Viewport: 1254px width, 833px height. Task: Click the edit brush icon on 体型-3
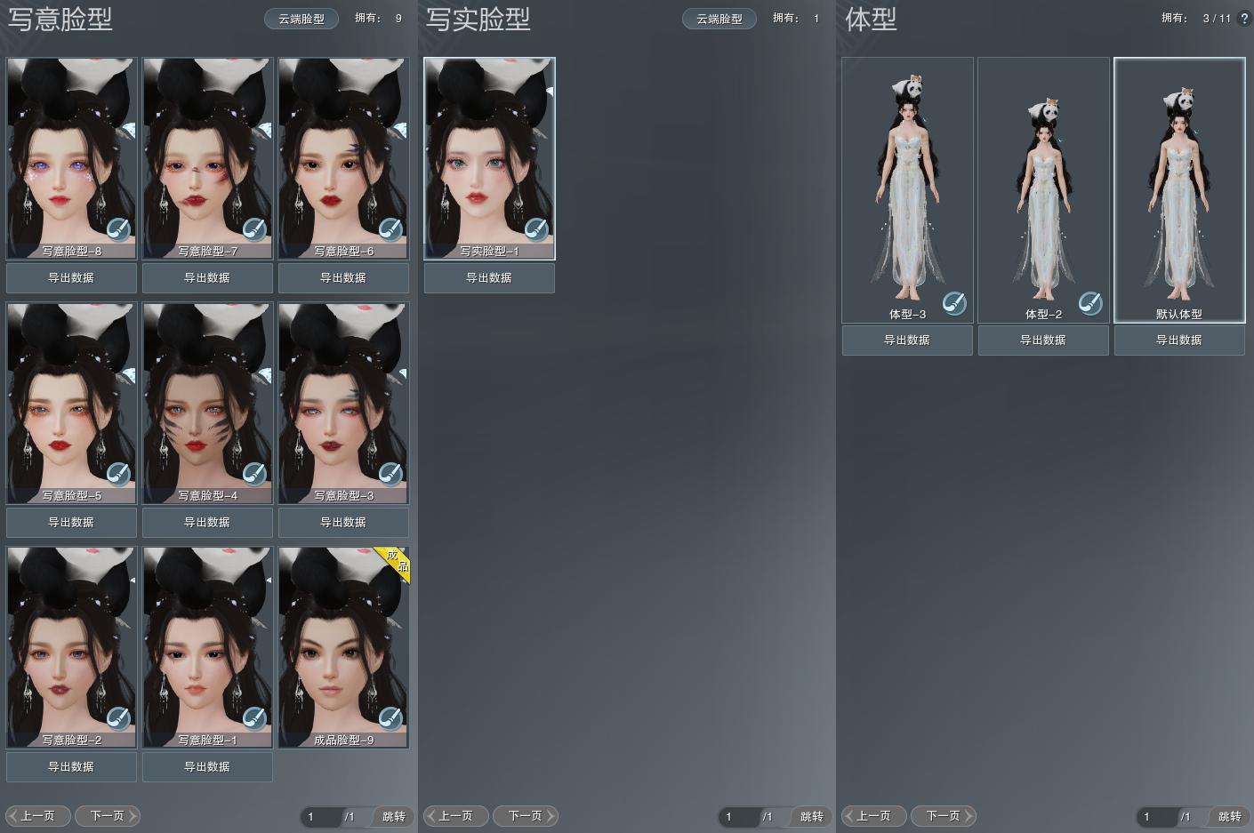(954, 303)
